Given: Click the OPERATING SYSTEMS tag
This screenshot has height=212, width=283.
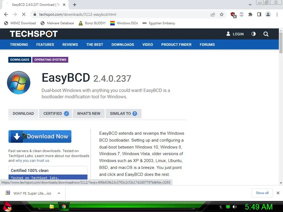Looking at the screenshot, I should tap(50, 60).
